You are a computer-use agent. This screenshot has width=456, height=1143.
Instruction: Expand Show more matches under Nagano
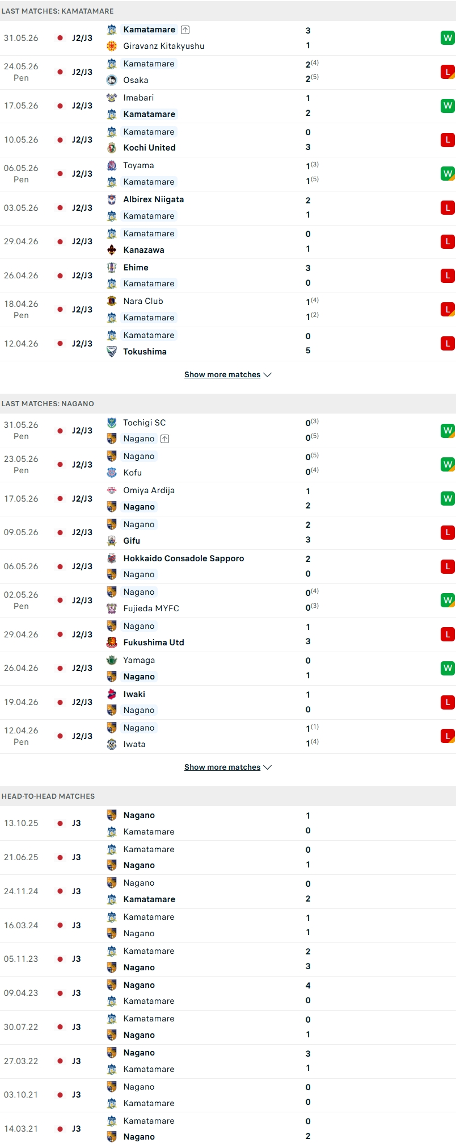[222, 767]
